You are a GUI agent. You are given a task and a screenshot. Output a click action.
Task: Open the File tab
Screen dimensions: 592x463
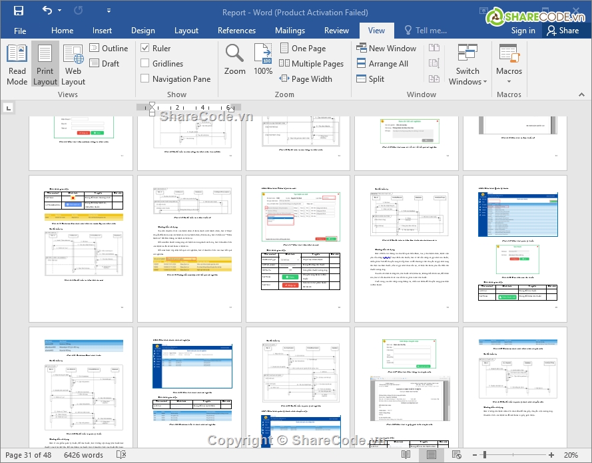click(x=20, y=31)
